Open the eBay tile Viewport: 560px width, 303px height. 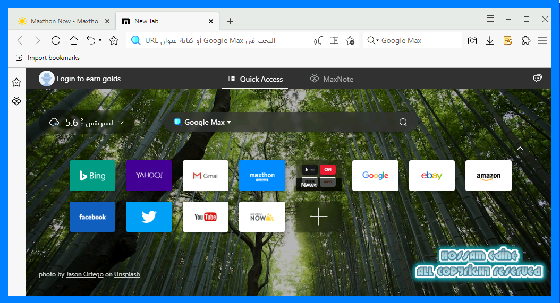[x=432, y=176]
